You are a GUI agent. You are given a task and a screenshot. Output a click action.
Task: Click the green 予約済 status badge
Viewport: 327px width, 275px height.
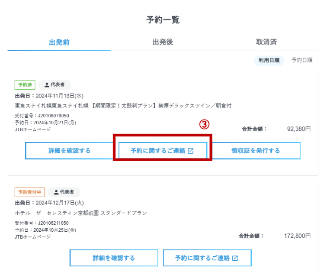click(x=25, y=85)
